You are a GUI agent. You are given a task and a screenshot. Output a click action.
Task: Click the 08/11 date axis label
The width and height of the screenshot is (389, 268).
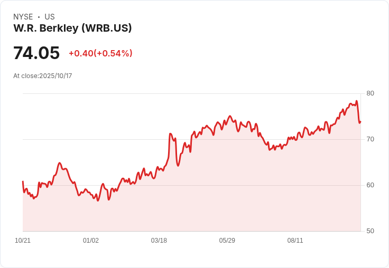295,241
